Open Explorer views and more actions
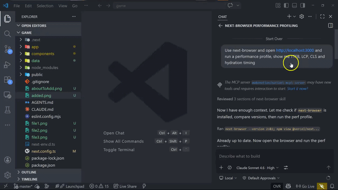338x190 pixels. (x=74, y=16)
